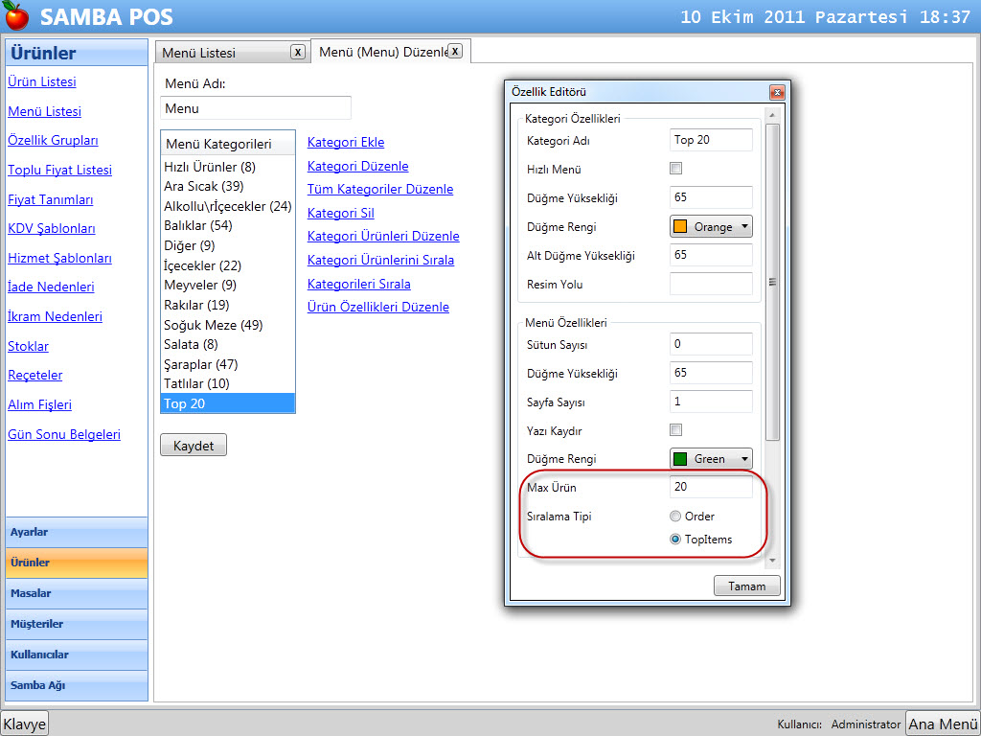Close the Menü Düzenle tab
The height and width of the screenshot is (736, 981).
click(x=455, y=51)
